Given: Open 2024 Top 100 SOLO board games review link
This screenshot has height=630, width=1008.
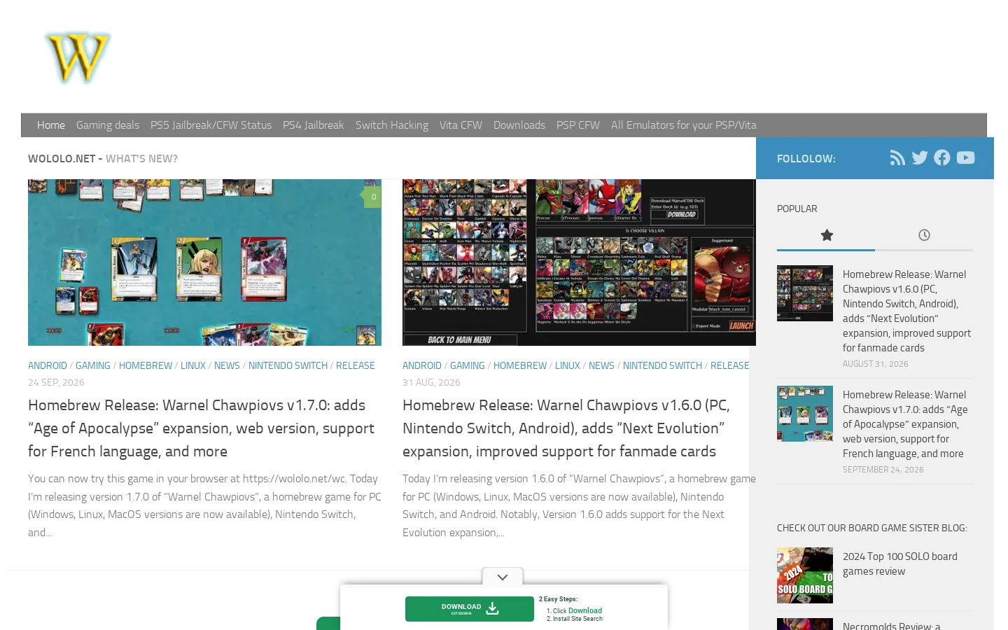Looking at the screenshot, I should [900, 563].
